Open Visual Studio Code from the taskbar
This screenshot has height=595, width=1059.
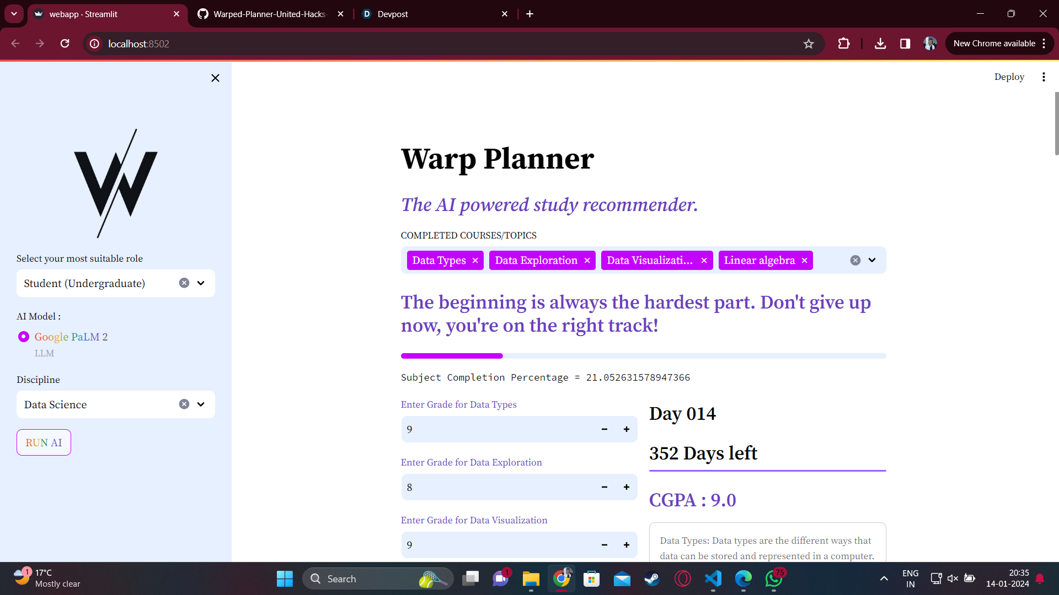click(x=713, y=579)
